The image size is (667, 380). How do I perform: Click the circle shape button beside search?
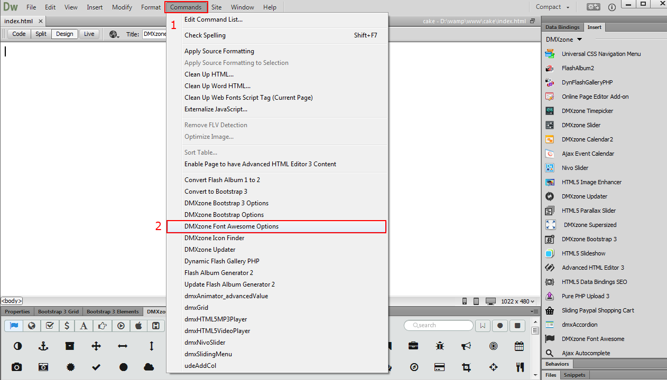500,326
